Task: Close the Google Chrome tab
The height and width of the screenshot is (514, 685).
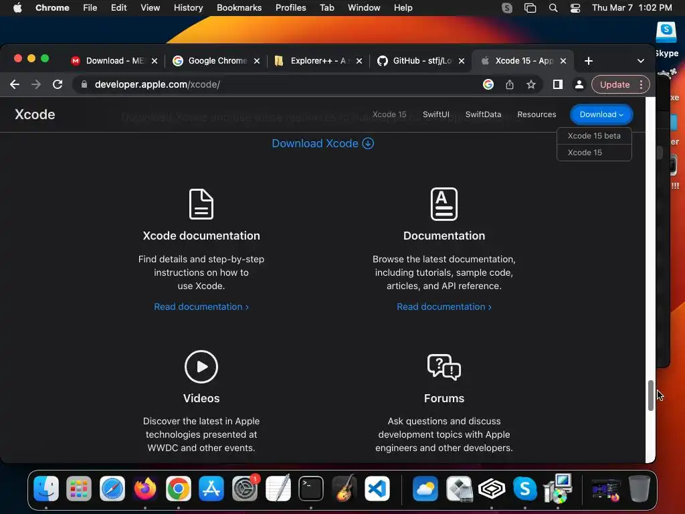Action: pyautogui.click(x=257, y=61)
